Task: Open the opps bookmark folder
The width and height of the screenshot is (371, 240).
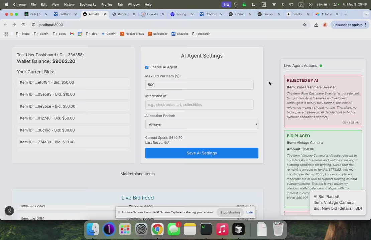Action: coord(59,34)
